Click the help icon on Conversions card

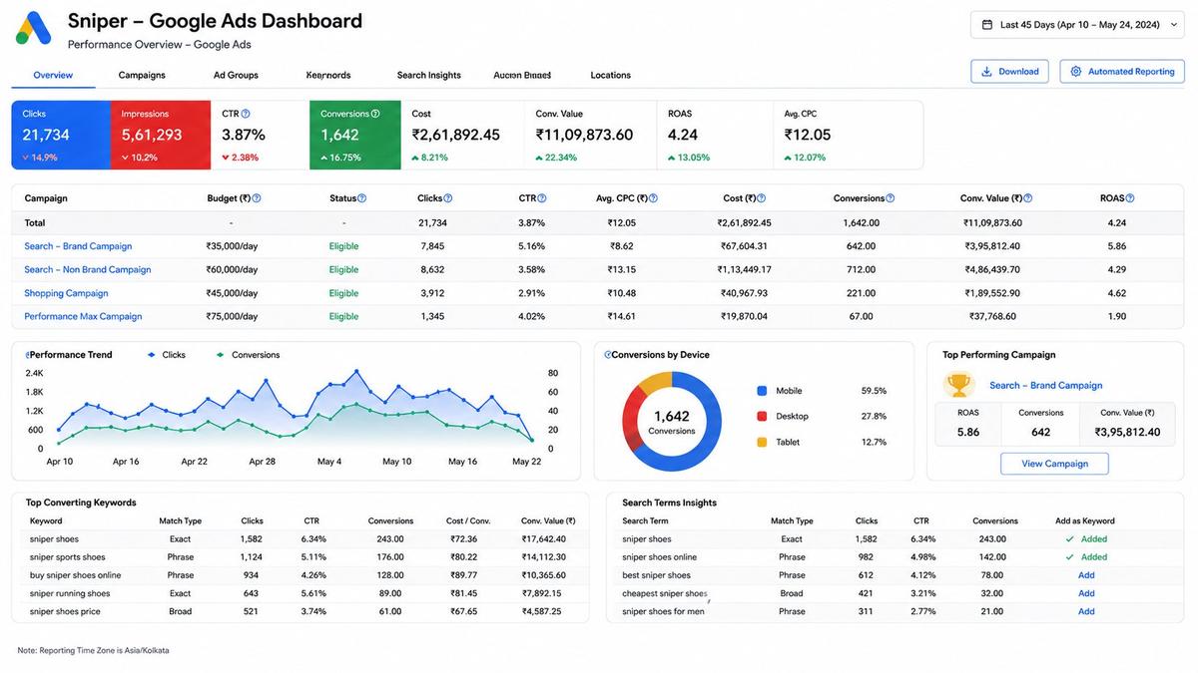coord(375,114)
